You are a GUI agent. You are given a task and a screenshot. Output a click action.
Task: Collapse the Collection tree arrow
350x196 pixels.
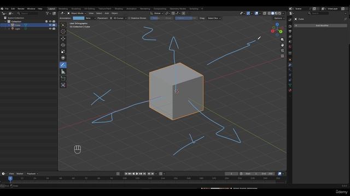click(x=5, y=22)
